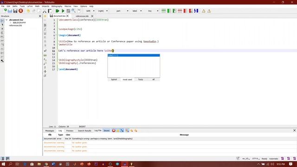Screen dimensions: 297x167
Task: Open File Explorer from the taskbar
Action: (39, 164)
